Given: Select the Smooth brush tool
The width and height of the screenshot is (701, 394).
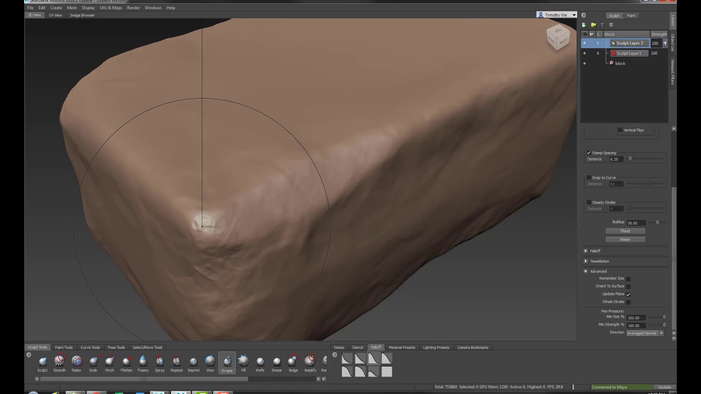Looking at the screenshot, I should [x=59, y=363].
